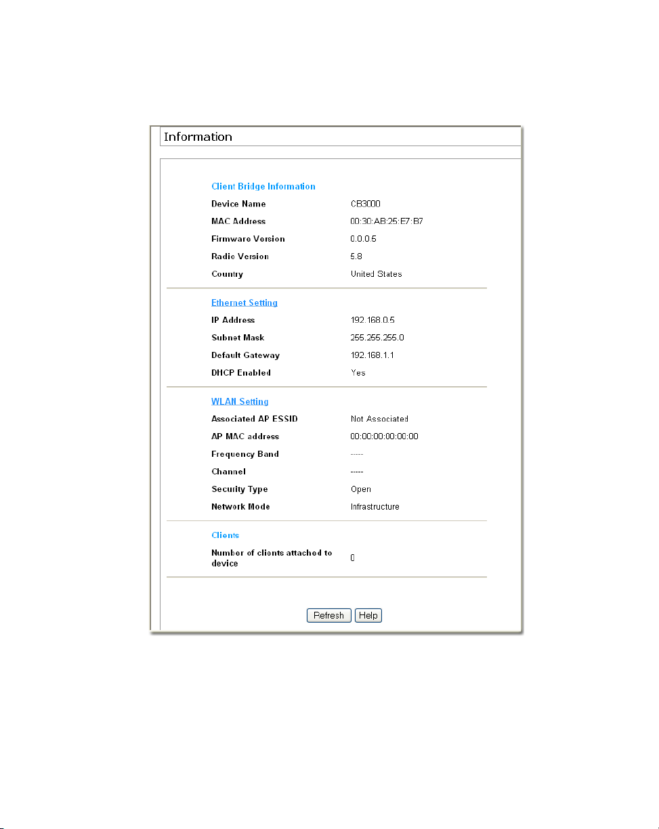Select subnet mask value 255.255.255.0
Image resolution: width=659 pixels, height=829 pixels.
[377, 338]
